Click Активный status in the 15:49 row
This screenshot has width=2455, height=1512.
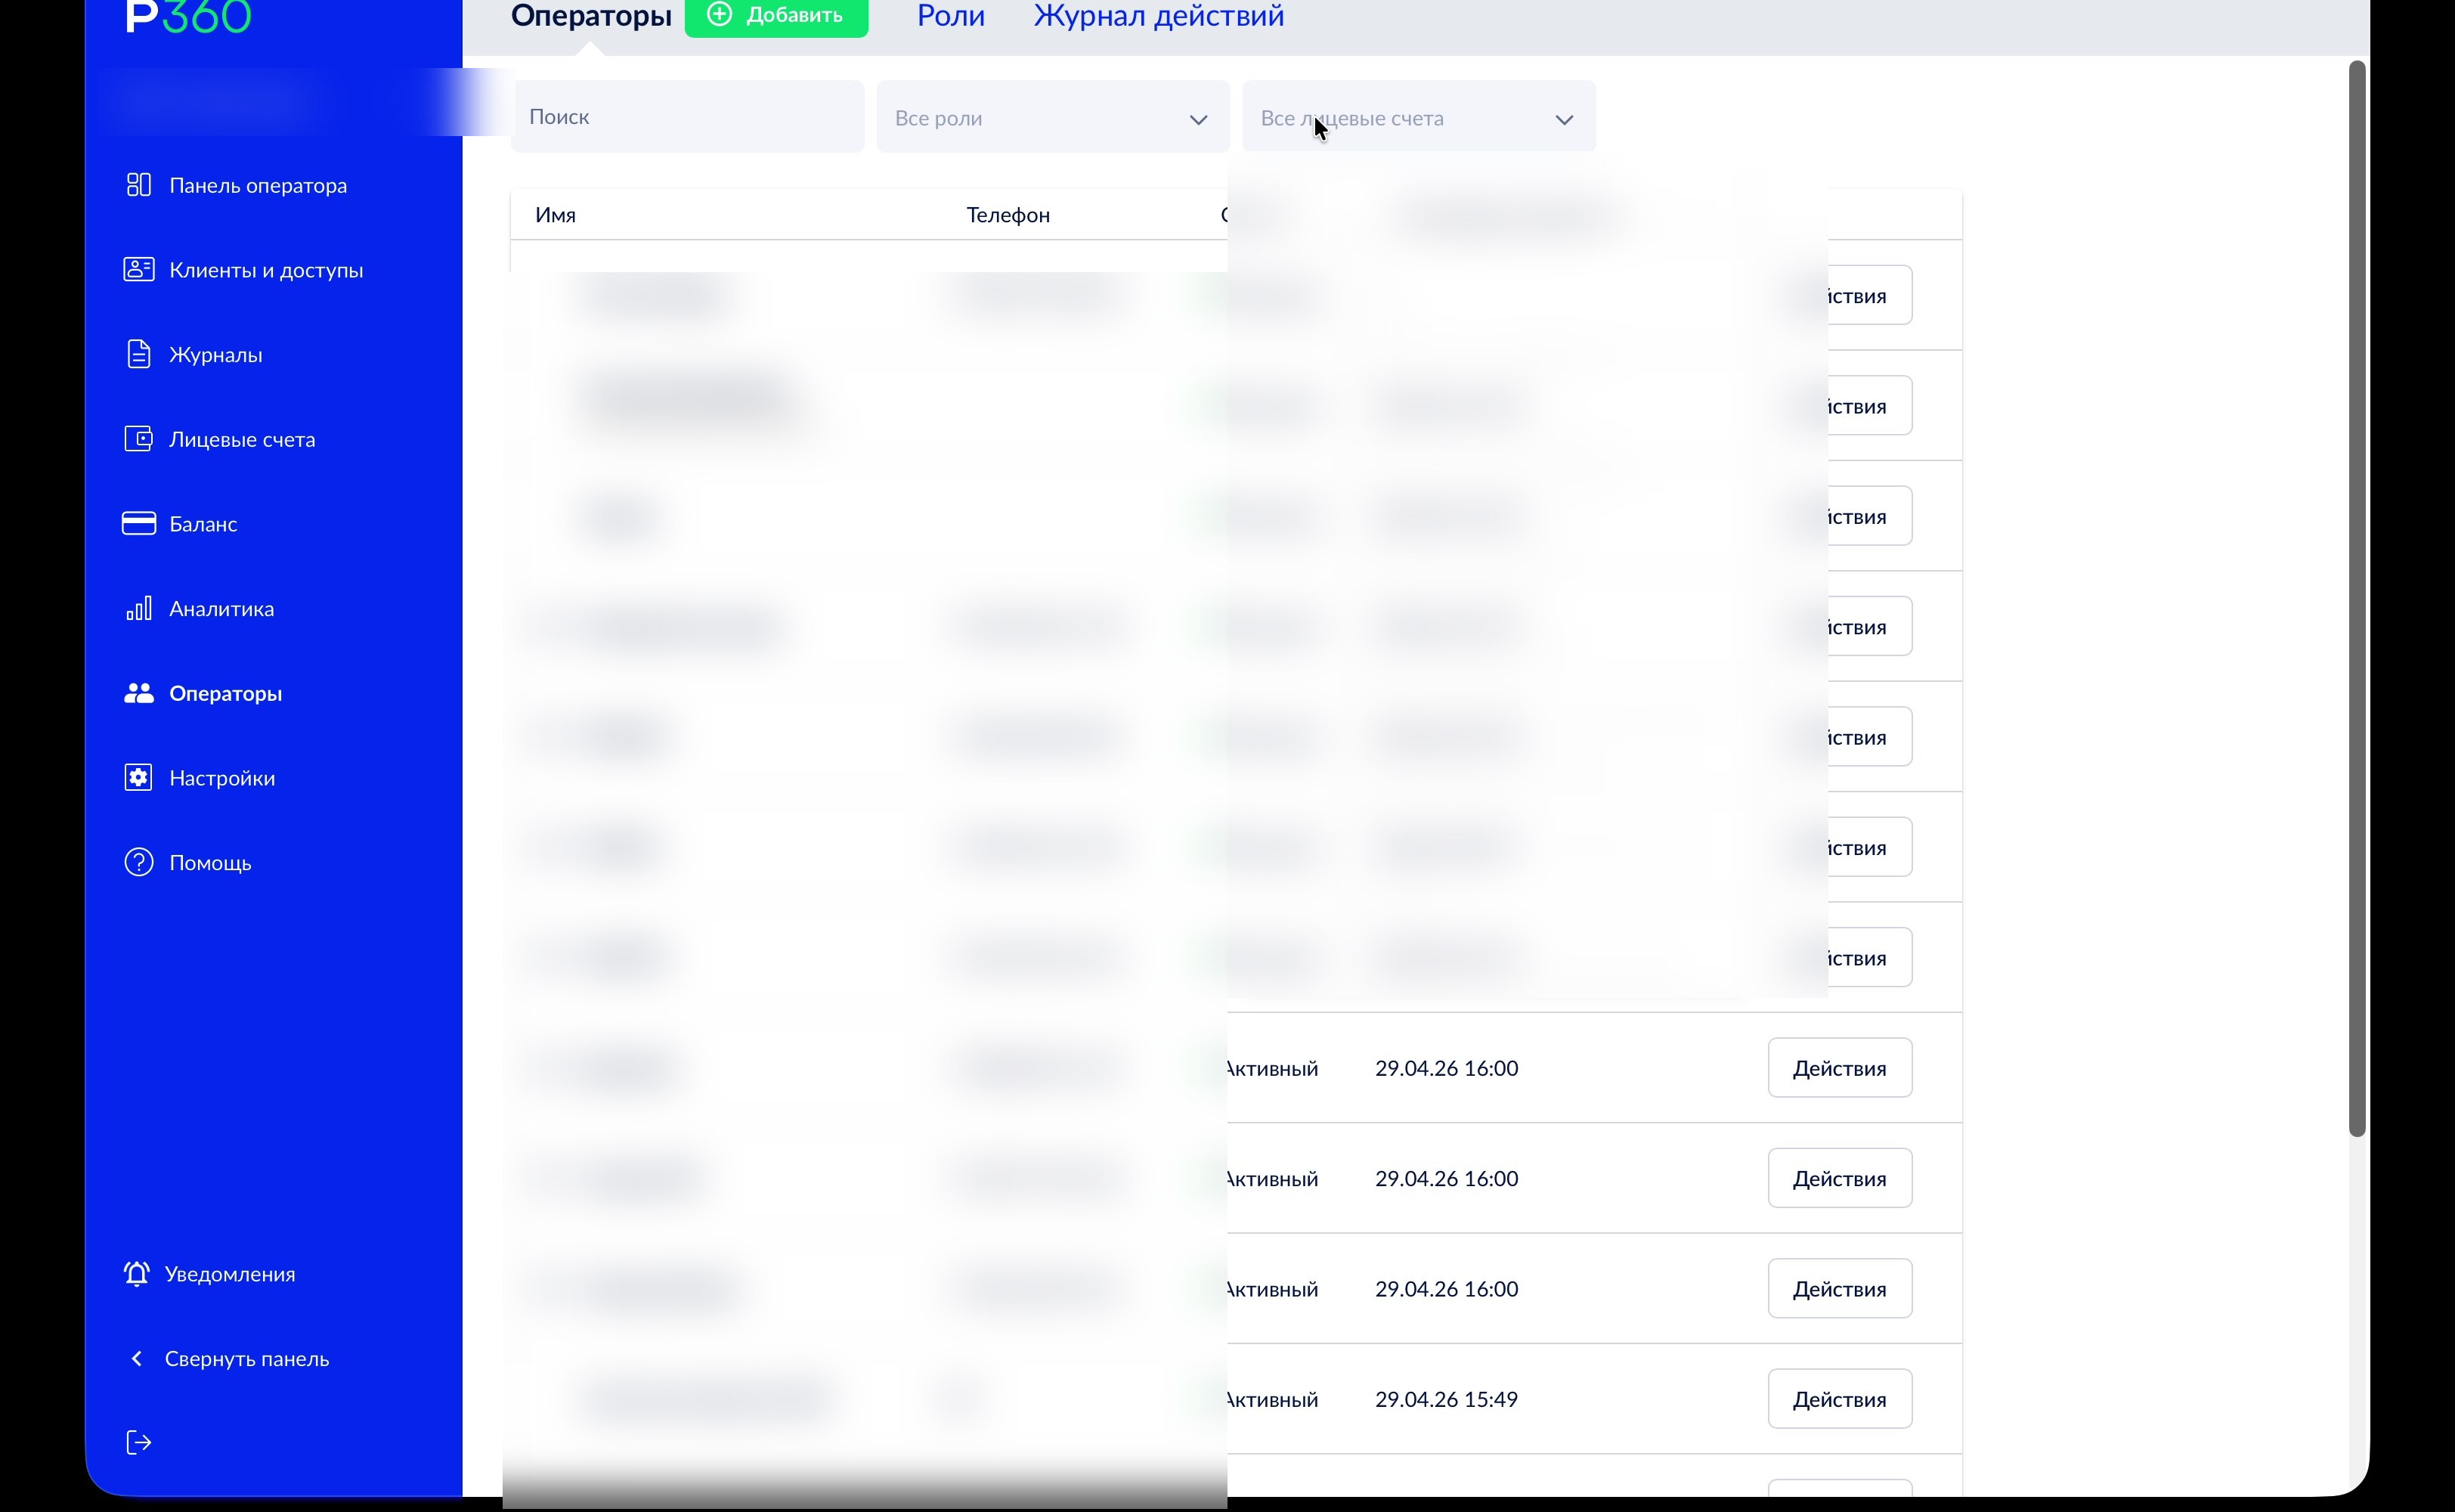[x=1271, y=1399]
